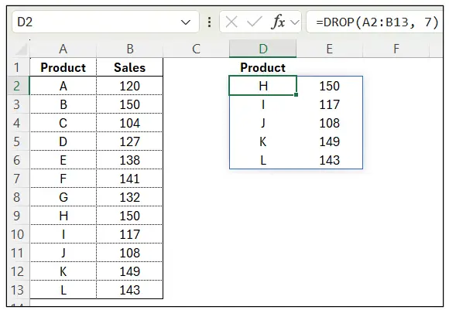The height and width of the screenshot is (310, 449).
Task: Click cell D5 containing K
Action: tap(263, 141)
